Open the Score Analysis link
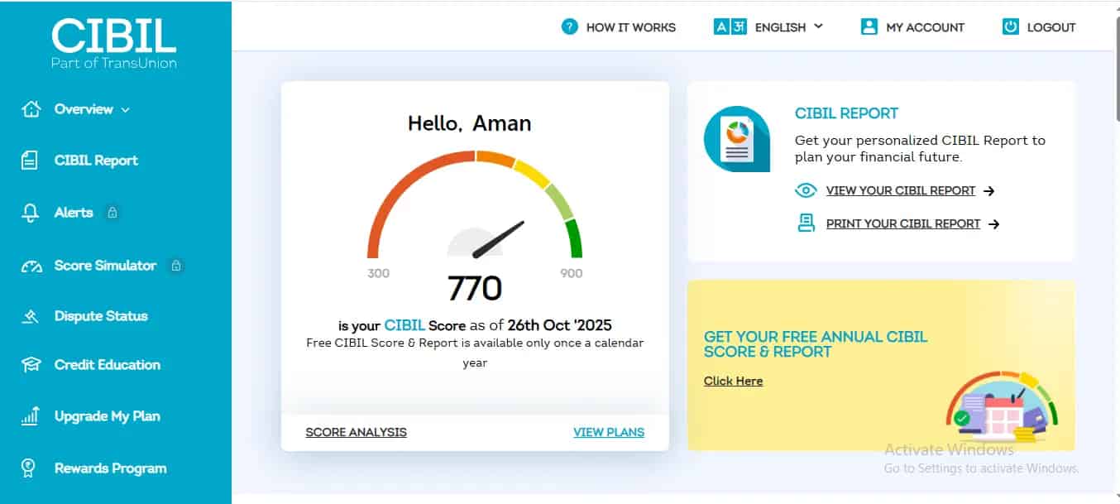This screenshot has height=504, width=1120. click(356, 432)
